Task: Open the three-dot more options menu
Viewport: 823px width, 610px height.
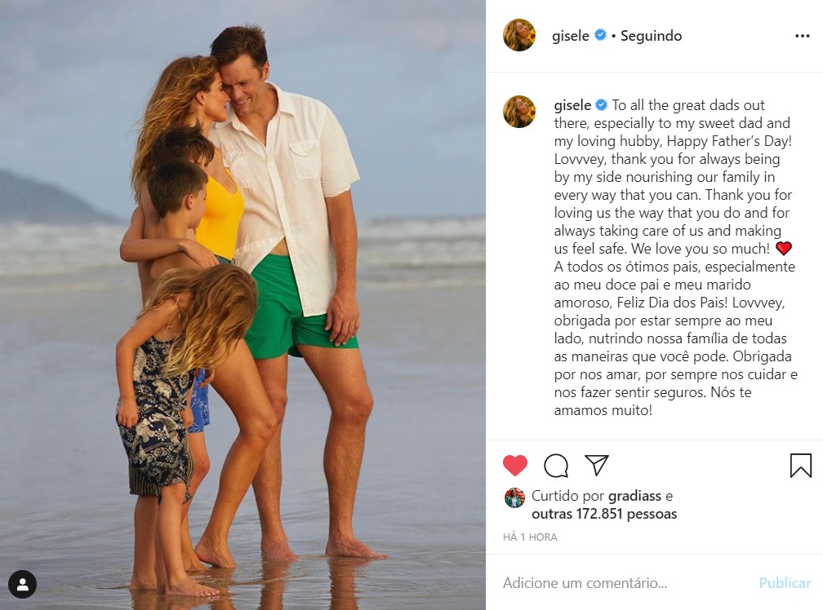Action: point(802,36)
